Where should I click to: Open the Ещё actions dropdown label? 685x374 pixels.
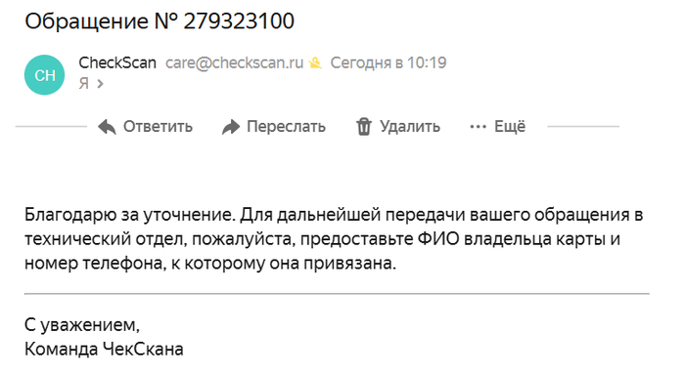coord(510,126)
